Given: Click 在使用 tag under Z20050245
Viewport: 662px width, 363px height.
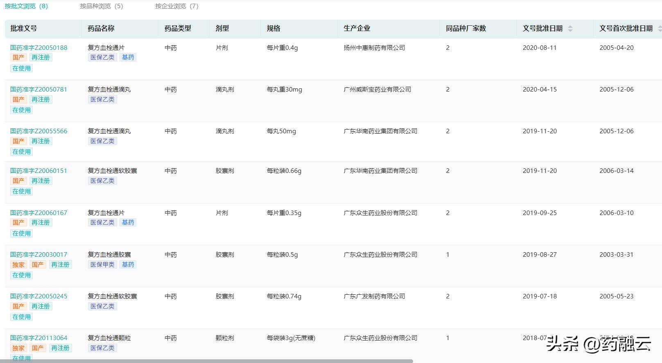Looking at the screenshot, I should pos(21,317).
